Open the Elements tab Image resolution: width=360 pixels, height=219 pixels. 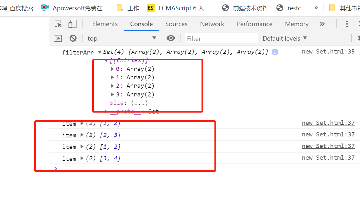click(x=105, y=24)
